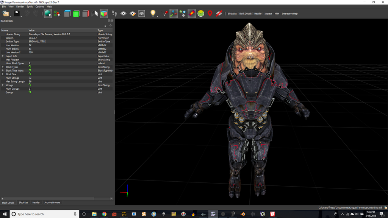
Task: Toggle Show Nodes connected-dots icon
Action: tap(183, 14)
